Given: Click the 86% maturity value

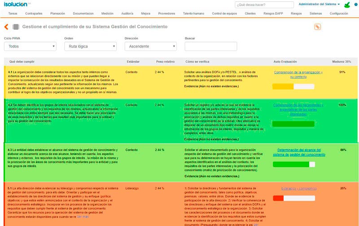Looking at the screenshot, I should [343, 150].
